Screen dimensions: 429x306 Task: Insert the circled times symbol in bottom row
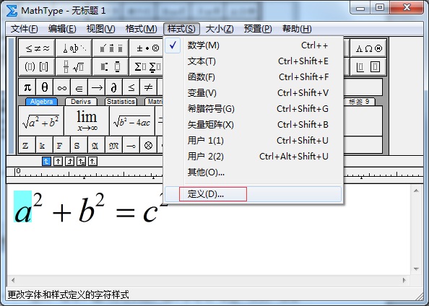click(148, 145)
